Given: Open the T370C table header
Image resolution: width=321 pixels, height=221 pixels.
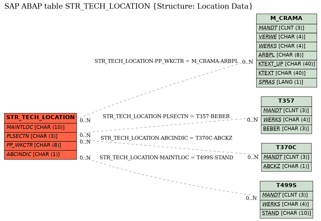Looking at the screenshot, I should click(286, 148).
